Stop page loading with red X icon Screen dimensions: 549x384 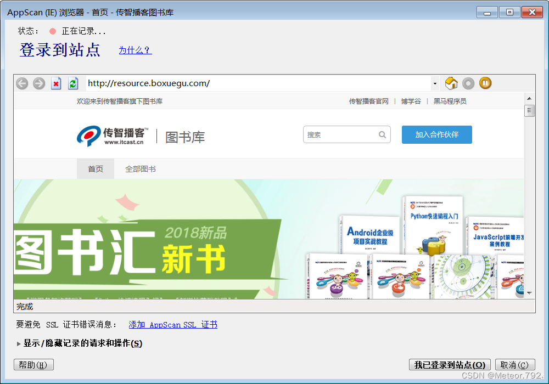pos(55,83)
